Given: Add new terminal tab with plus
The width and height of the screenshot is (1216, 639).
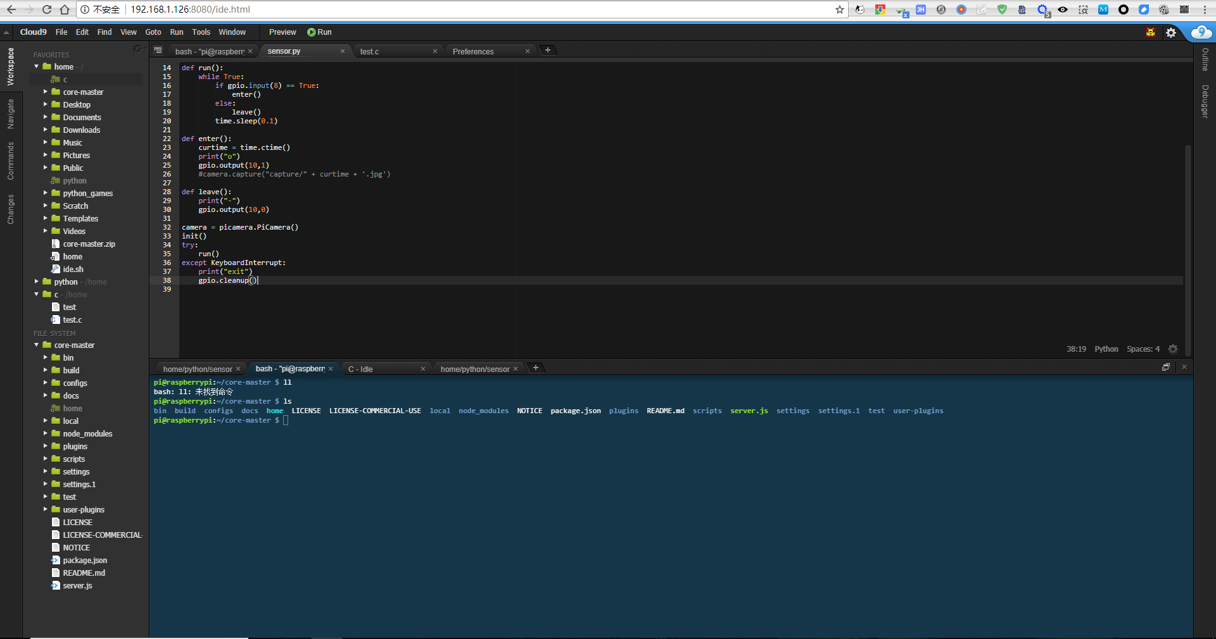Looking at the screenshot, I should click(x=536, y=368).
